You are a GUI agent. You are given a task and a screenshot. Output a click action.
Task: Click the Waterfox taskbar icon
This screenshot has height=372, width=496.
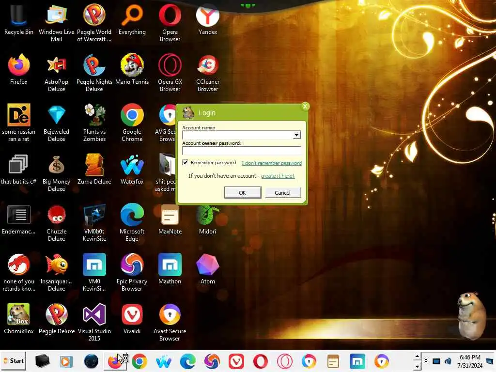coord(164,361)
